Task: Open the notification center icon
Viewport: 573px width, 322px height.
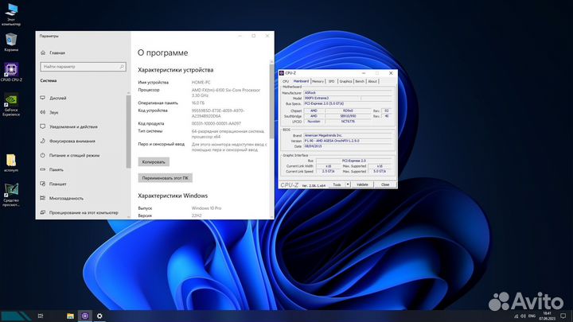Action: pos(563,316)
